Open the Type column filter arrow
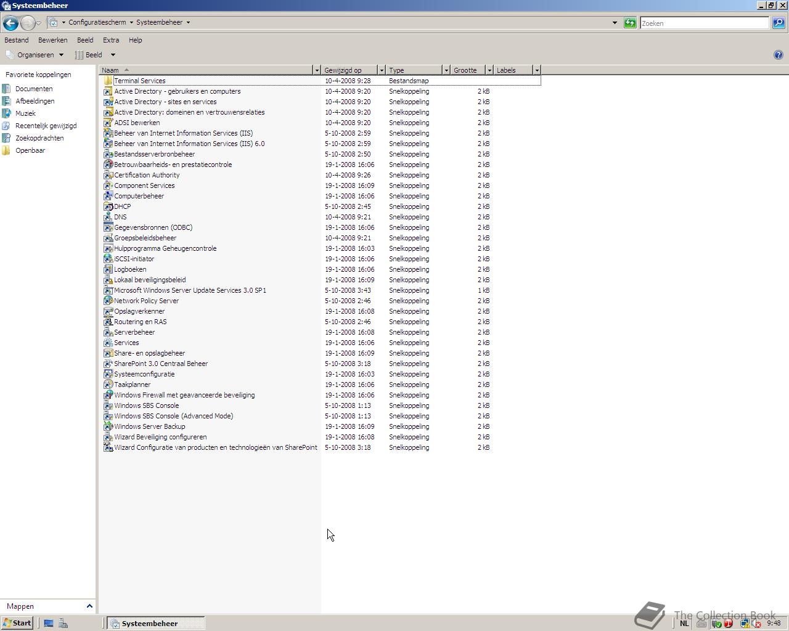The height and width of the screenshot is (631, 789). (x=446, y=70)
